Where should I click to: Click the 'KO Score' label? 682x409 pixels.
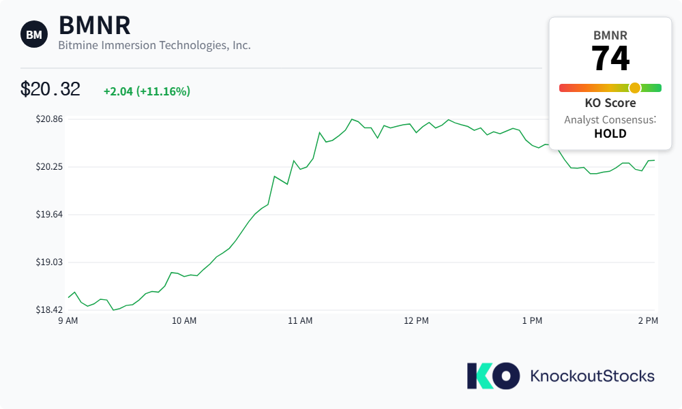click(x=610, y=103)
